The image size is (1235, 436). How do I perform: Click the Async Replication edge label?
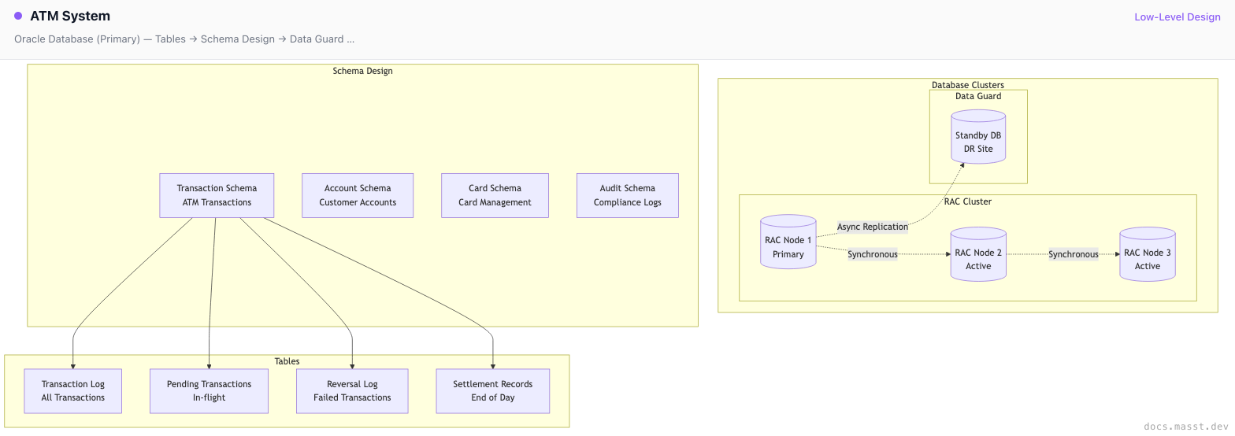pos(873,227)
